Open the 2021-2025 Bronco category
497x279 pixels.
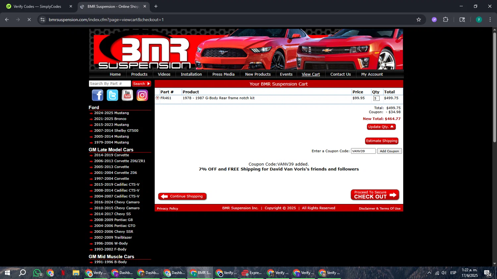pyautogui.click(x=110, y=119)
